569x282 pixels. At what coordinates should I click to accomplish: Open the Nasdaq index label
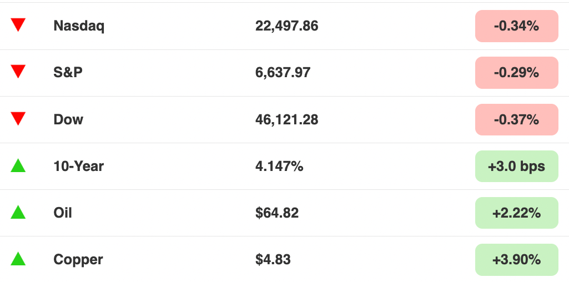(79, 26)
